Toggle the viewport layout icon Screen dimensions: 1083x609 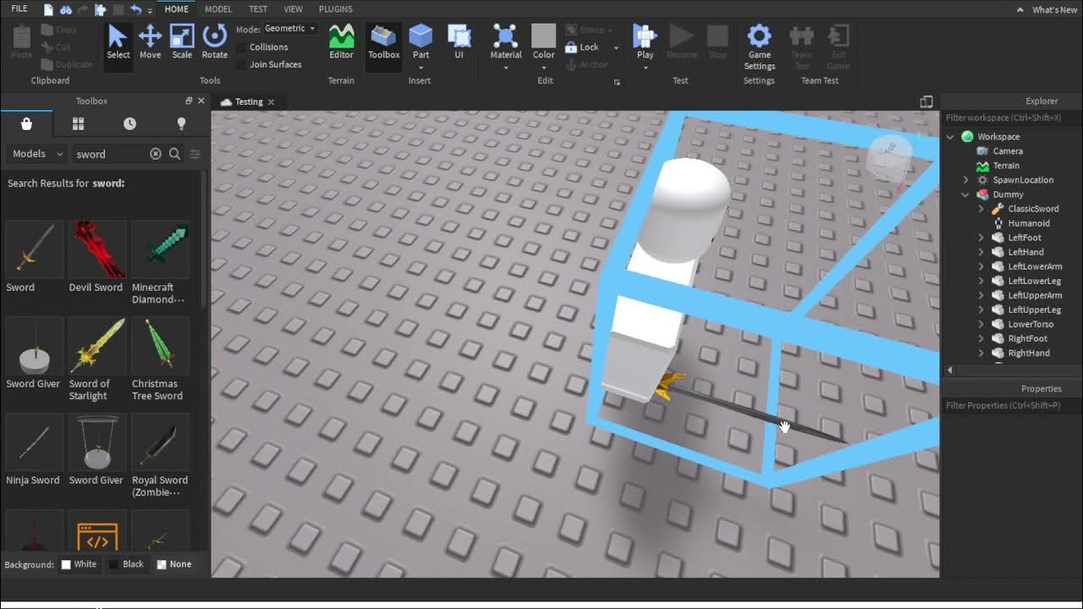(926, 101)
